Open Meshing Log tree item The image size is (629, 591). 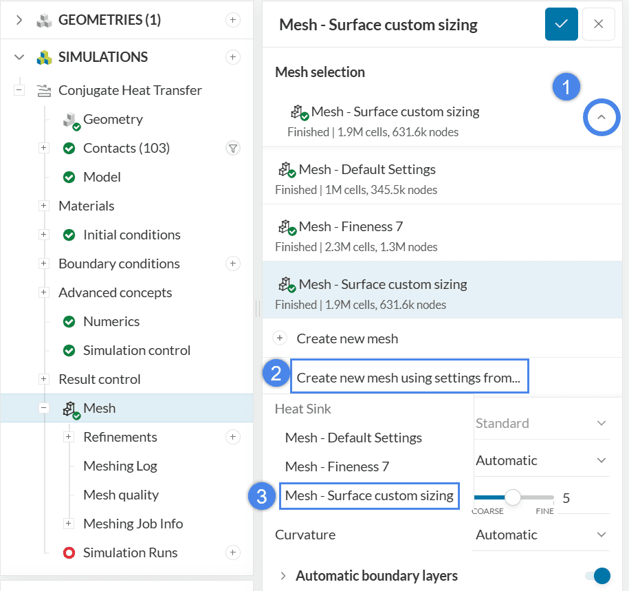[x=120, y=466]
